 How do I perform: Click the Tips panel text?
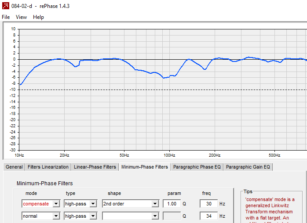click(x=270, y=210)
